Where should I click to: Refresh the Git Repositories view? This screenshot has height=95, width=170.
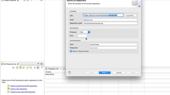click(x=28, y=68)
